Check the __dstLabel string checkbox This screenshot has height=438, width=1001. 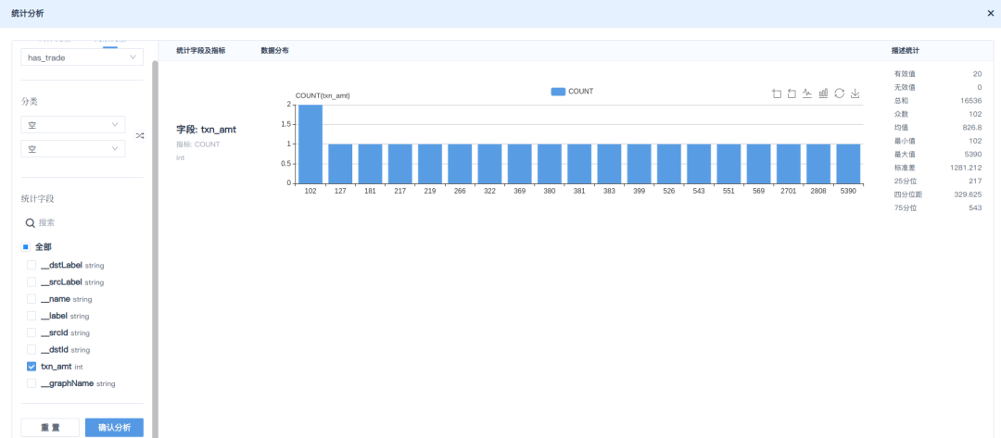click(x=32, y=265)
